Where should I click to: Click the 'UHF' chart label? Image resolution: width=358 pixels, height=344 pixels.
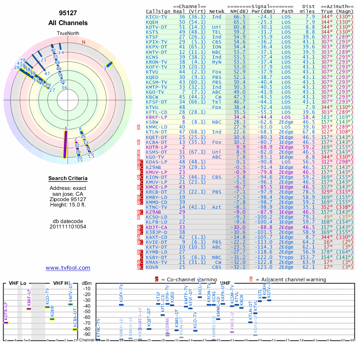[225, 283]
